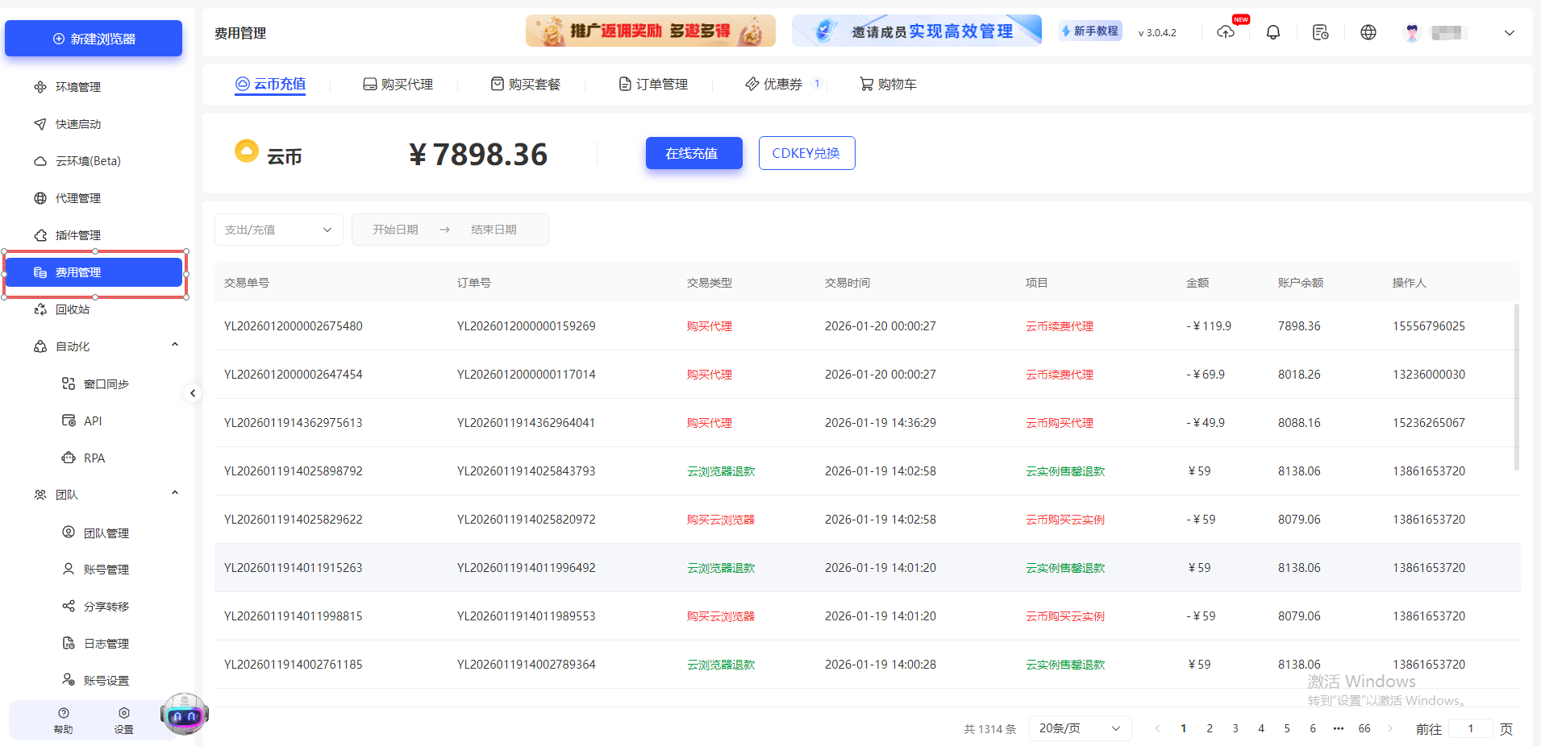Open the operation log icon near the bell
Viewport: 1541px width, 746px height.
pyautogui.click(x=1320, y=32)
